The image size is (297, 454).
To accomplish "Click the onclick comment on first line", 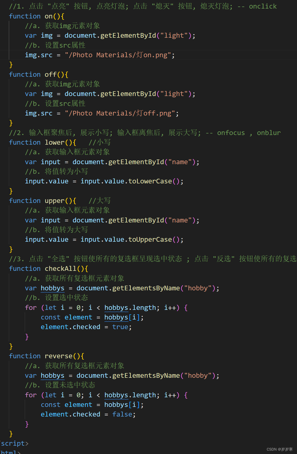I will (263, 6).
